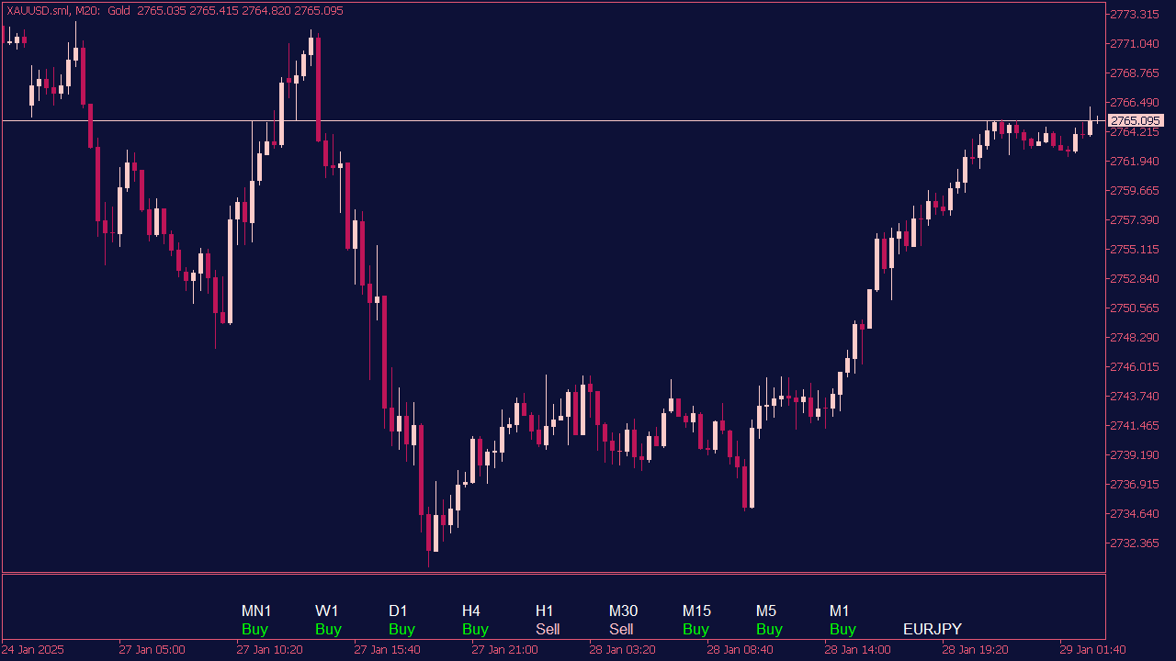Select the M5 timeframe label
The width and height of the screenshot is (1176, 661).
766,611
